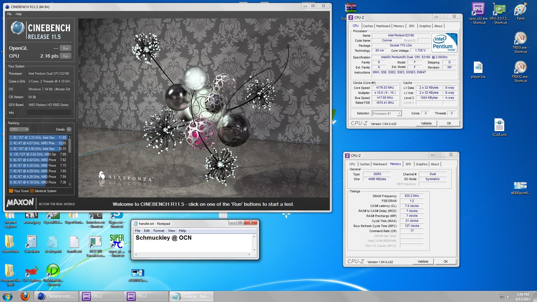Switch to Caches tab in upper CPU-Z
This screenshot has width=537, height=302.
click(368, 26)
